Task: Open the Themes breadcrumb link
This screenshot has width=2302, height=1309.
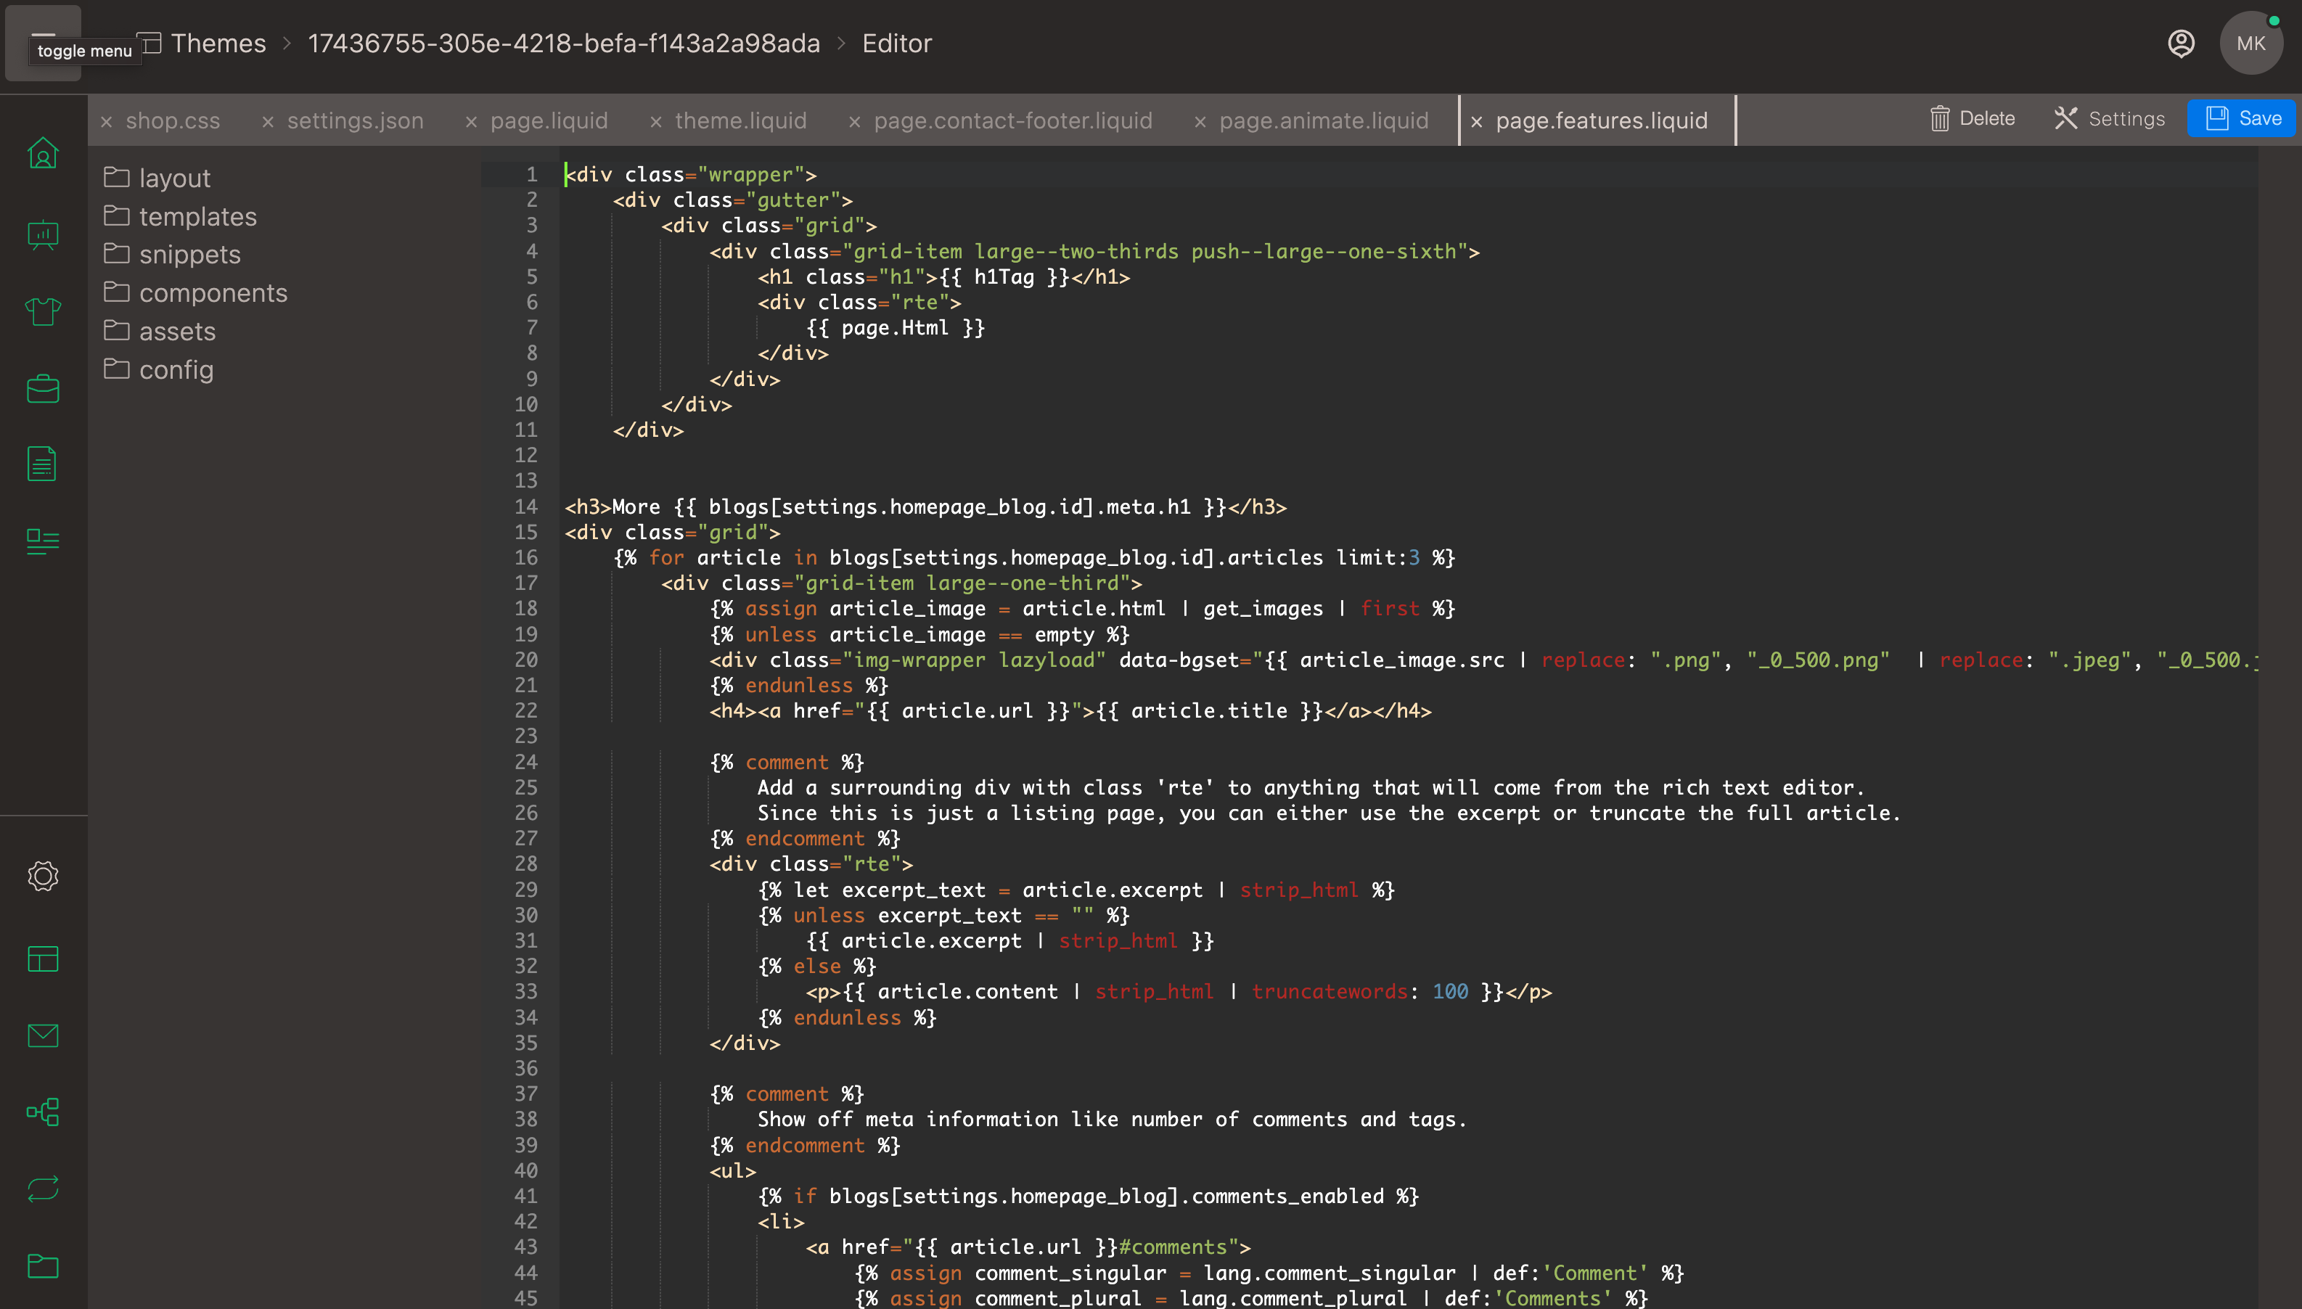Action: (x=219, y=42)
